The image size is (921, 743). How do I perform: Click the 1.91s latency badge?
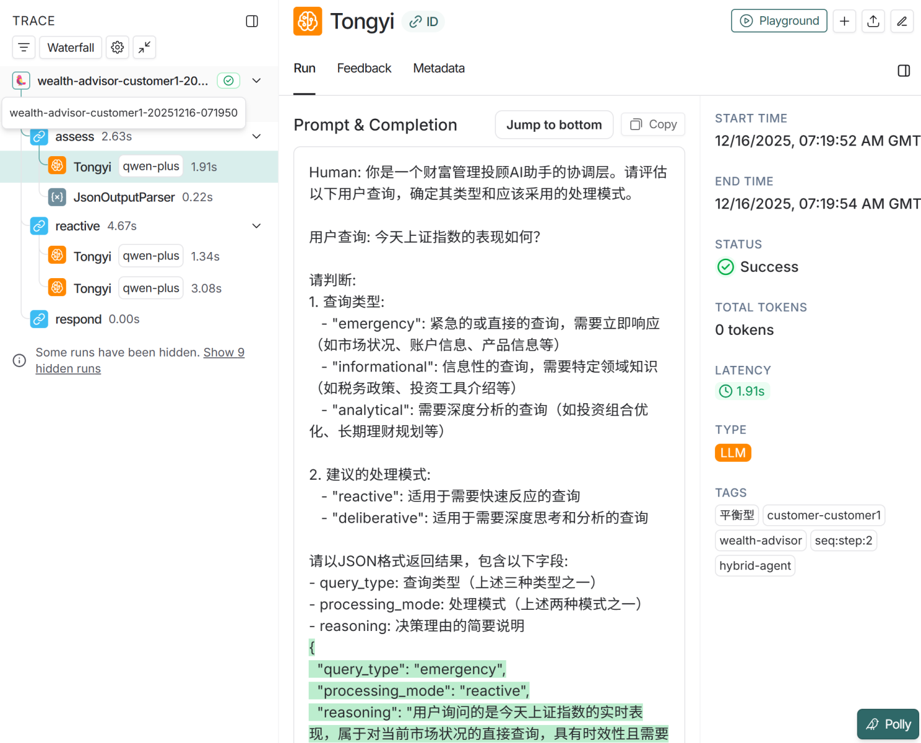[742, 391]
